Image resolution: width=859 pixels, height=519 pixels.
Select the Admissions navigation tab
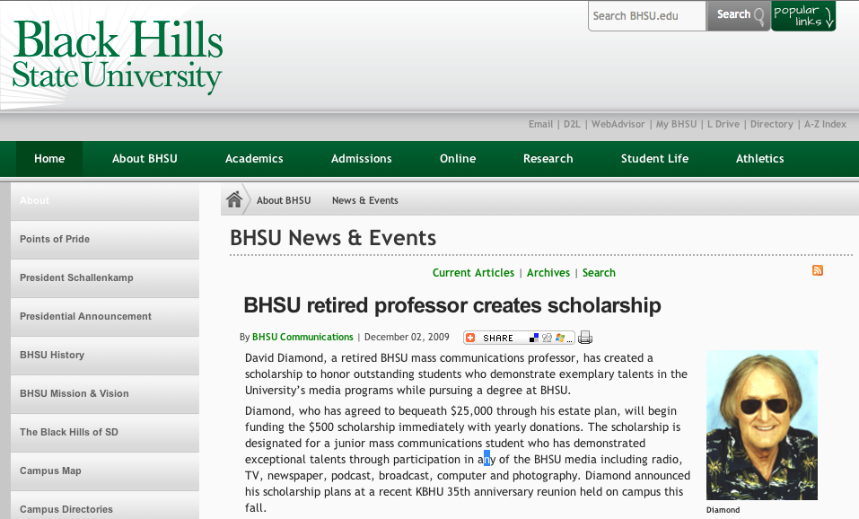coord(362,159)
